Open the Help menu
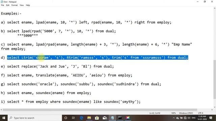Image resolution: width=216 pixels, height=121 pixels. click(28, 5)
